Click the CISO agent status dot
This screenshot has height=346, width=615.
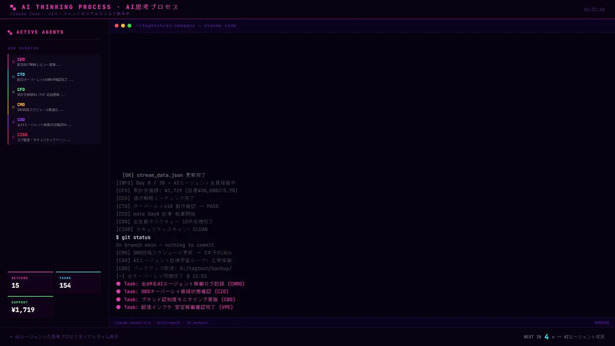tap(13, 137)
